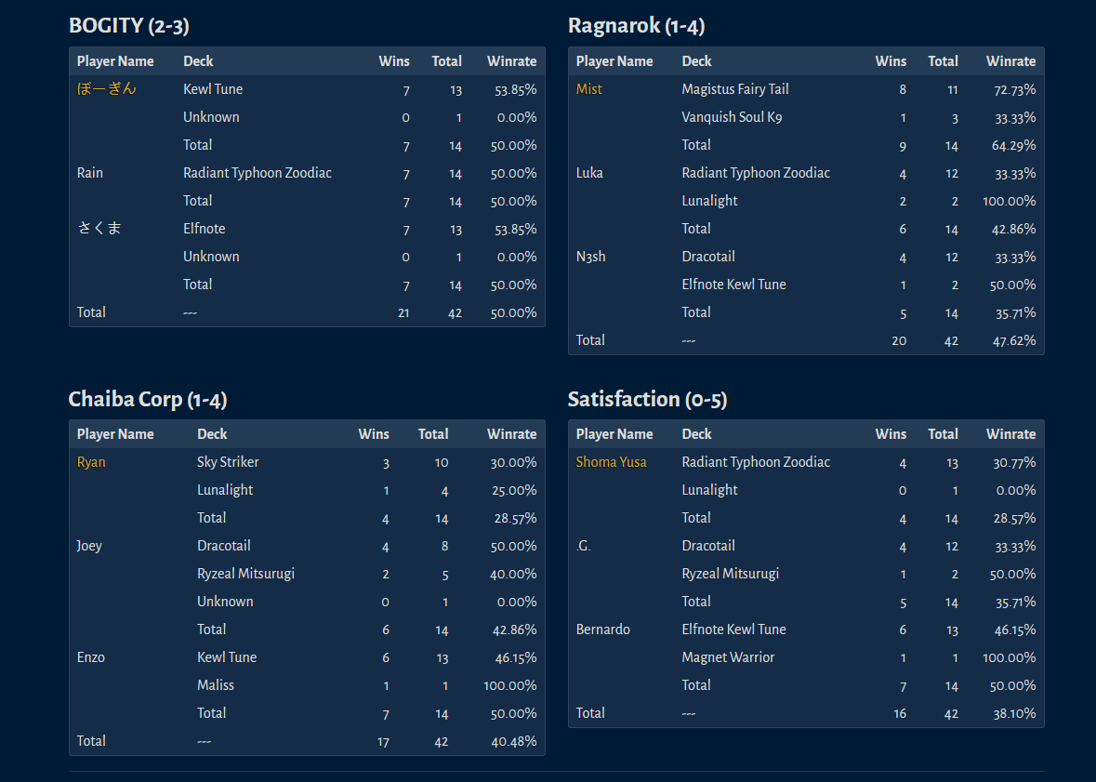Click the Maliss deck under Enzo
Screen dimensions: 1096x782
pyautogui.click(x=216, y=685)
